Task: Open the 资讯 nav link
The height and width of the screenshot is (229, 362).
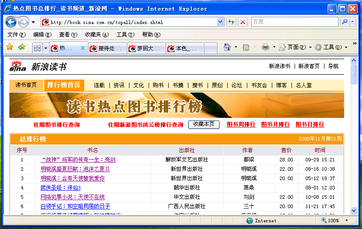Action: pos(119,85)
